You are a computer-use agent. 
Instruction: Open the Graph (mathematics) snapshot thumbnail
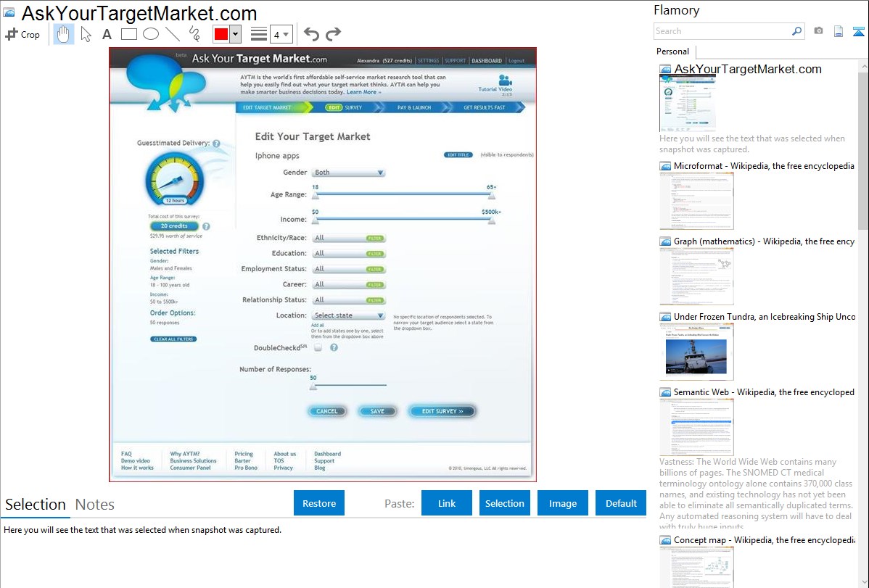point(696,276)
